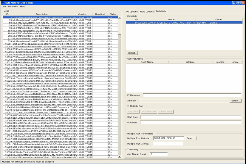Image resolution: width=246 pixels, height=164 pixels.
Task: Click the Add Entity button
Action: (x=133, y=112)
